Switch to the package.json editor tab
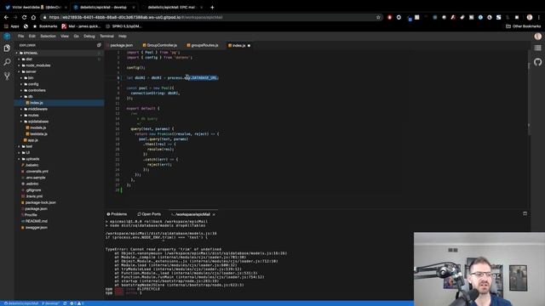The image size is (545, 306). [120, 45]
